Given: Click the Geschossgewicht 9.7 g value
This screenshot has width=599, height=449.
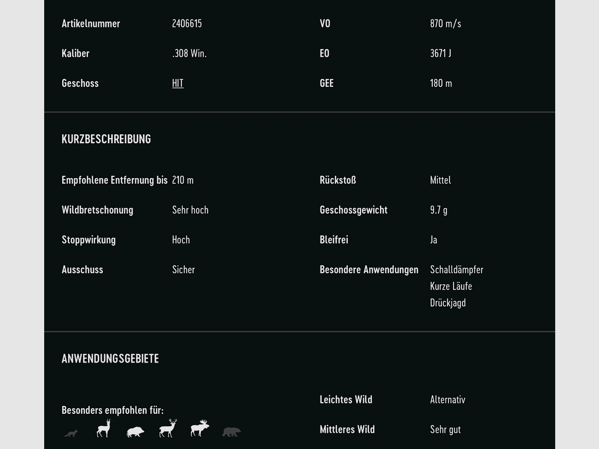Looking at the screenshot, I should [439, 210].
